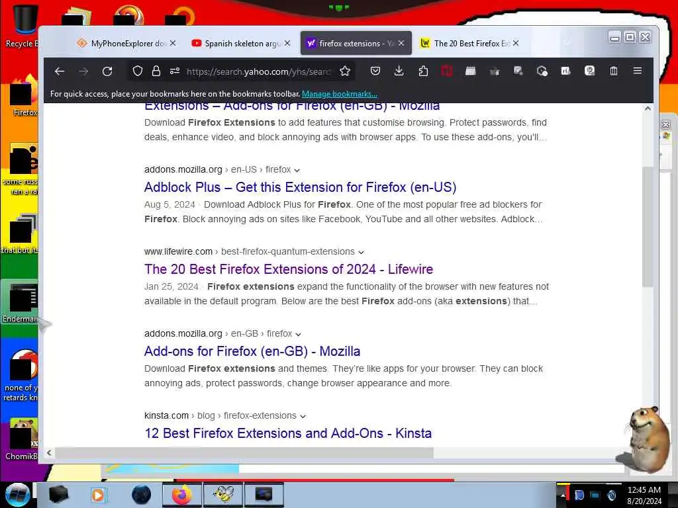
Task: Bookmark this page with the star
Action: tap(344, 71)
